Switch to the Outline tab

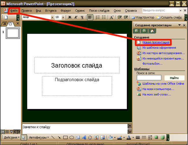[x=4, y=24]
